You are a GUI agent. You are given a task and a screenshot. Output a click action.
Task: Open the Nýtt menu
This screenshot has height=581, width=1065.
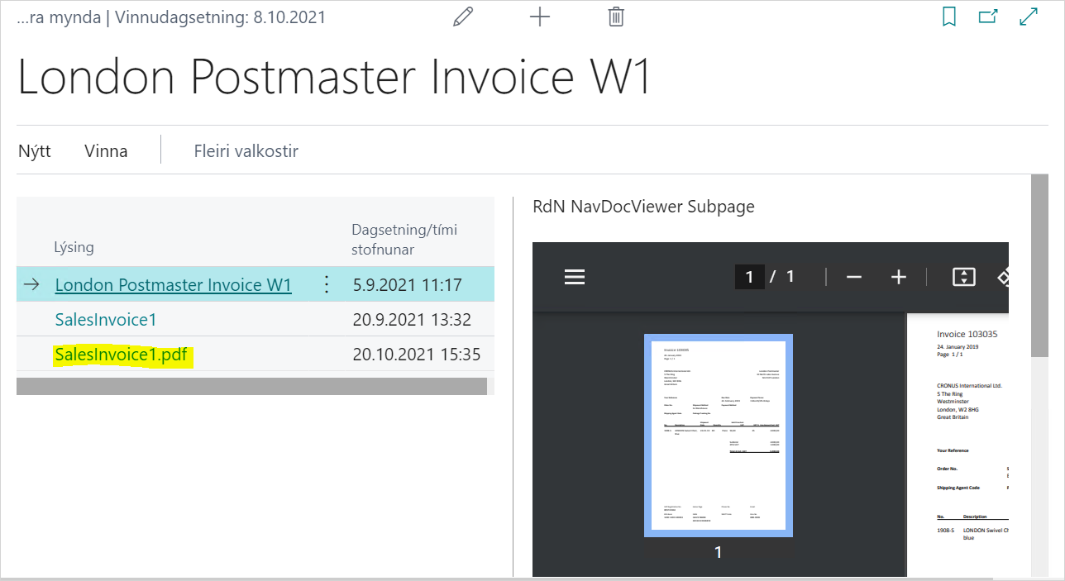click(35, 151)
